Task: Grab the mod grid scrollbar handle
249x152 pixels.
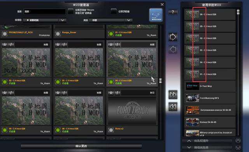Action: 161,80
